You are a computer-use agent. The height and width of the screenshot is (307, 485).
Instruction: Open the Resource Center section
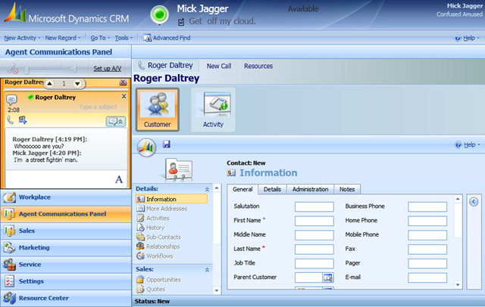pos(66,298)
